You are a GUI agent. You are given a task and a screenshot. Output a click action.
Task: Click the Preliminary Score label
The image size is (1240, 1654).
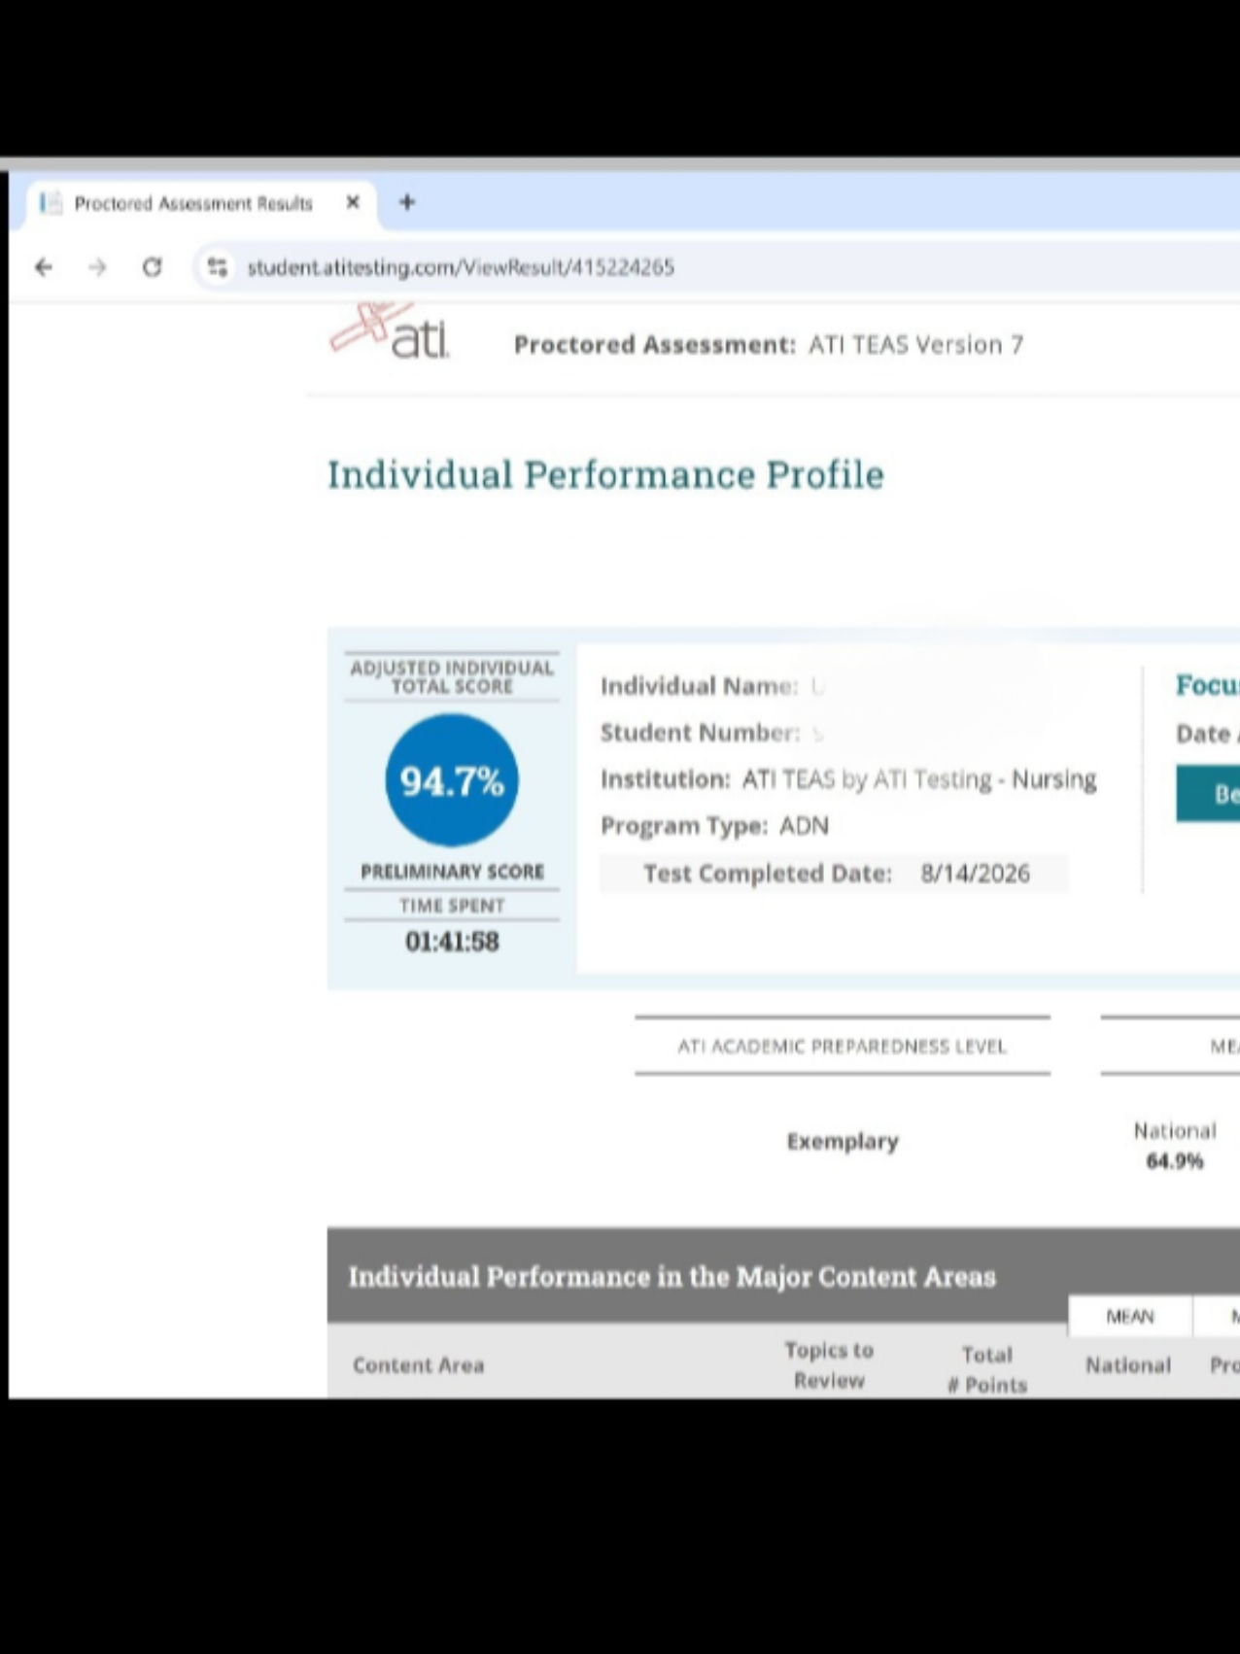click(452, 872)
